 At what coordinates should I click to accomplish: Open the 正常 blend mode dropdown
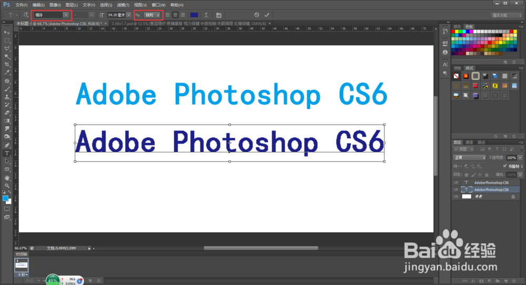[469, 158]
